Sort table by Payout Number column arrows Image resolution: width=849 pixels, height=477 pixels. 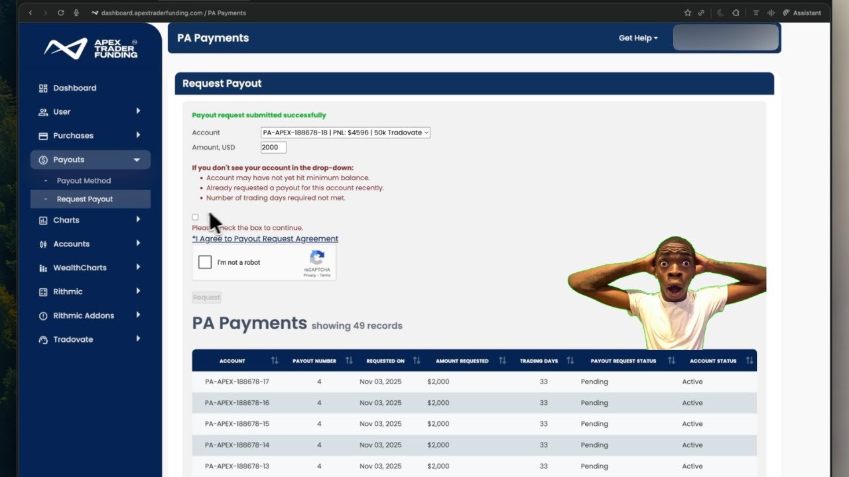point(349,360)
